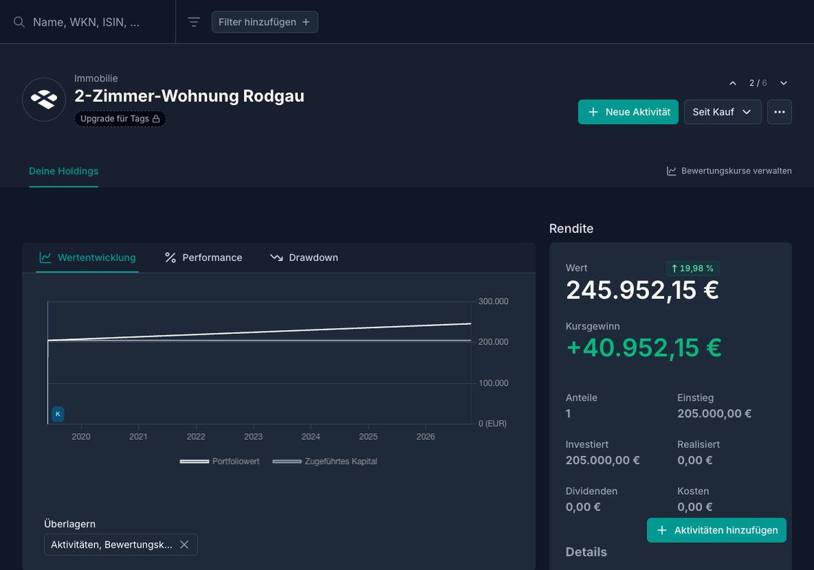Click the K activity marker on chart
The height and width of the screenshot is (570, 814).
(x=58, y=414)
